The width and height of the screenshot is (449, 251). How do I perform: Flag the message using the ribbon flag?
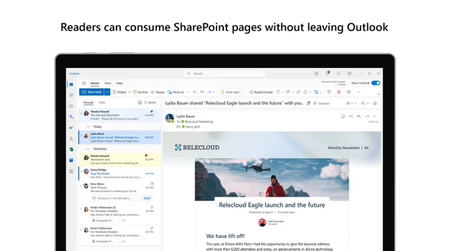[288, 92]
